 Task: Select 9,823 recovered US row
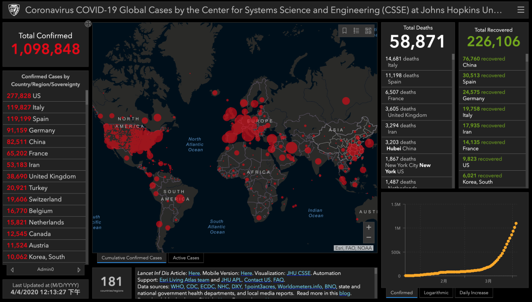[492, 162]
